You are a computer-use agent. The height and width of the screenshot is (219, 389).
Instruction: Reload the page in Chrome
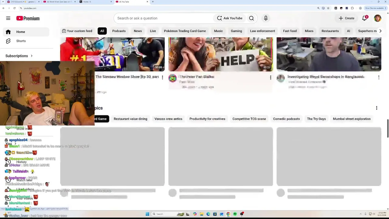(14, 8)
